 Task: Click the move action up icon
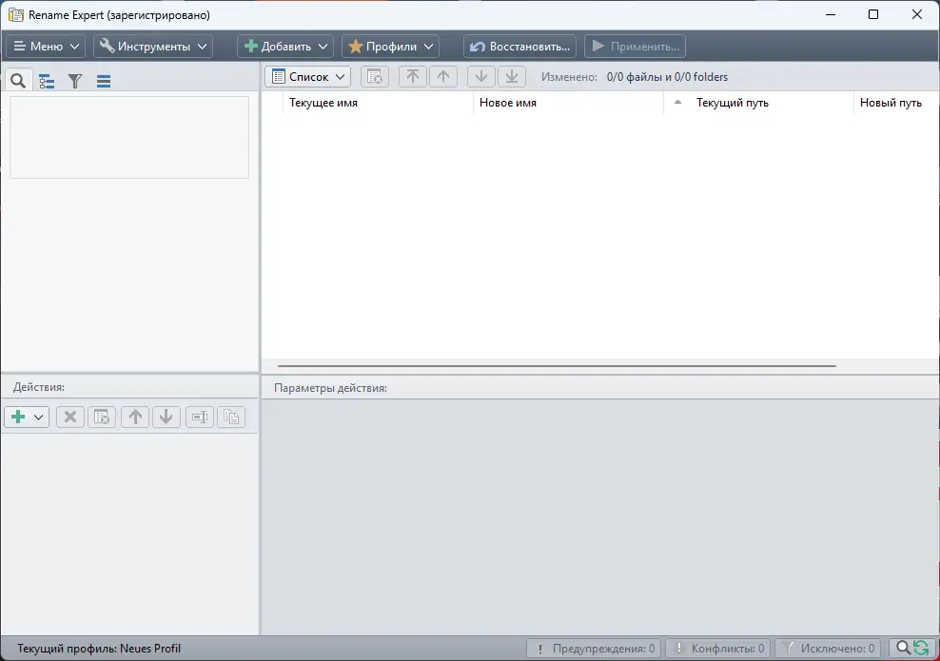135,417
